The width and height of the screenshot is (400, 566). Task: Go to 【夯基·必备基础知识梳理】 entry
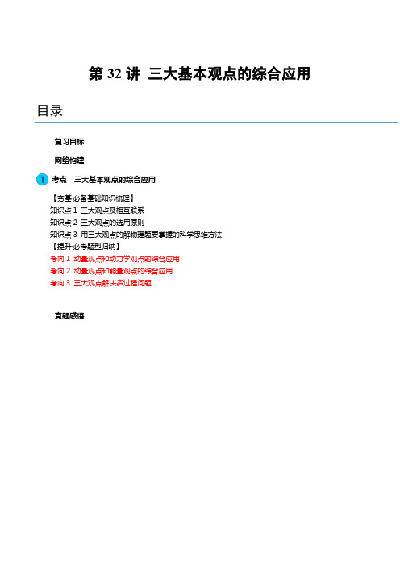click(93, 198)
